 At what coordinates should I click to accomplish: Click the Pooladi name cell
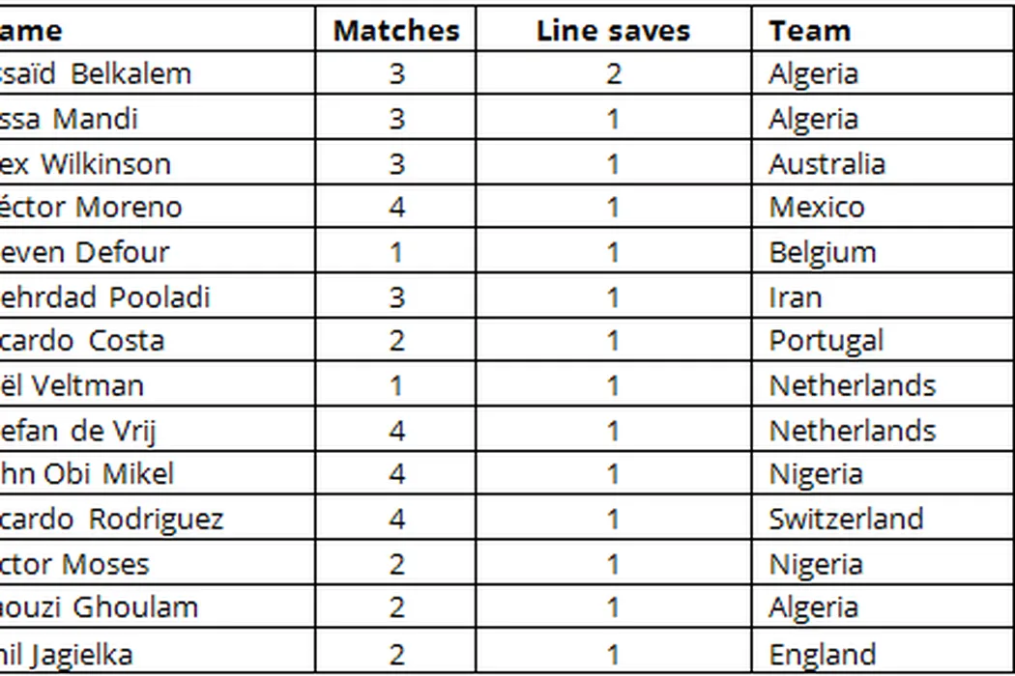pyautogui.click(x=106, y=296)
